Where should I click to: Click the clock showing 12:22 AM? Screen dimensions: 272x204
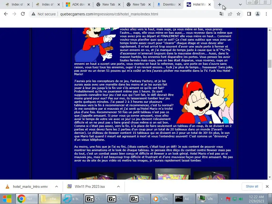(256, 197)
